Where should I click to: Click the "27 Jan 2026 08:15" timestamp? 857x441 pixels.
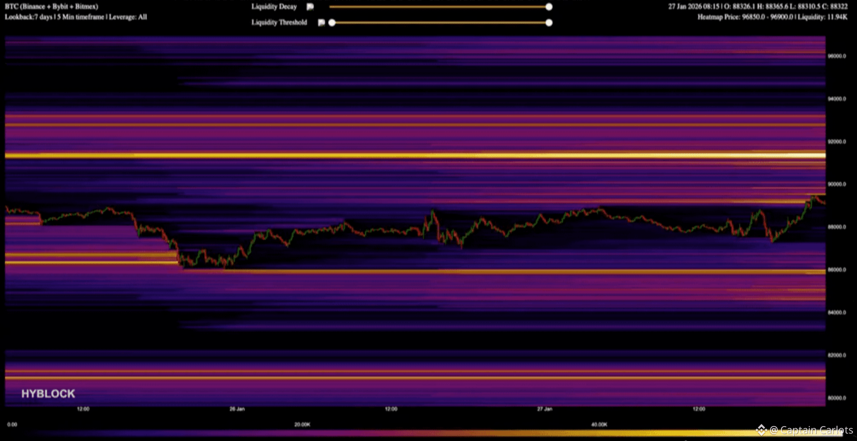(x=694, y=6)
